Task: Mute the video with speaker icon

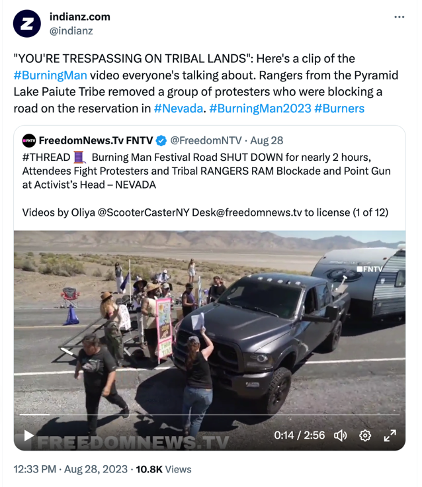Action: coord(341,436)
